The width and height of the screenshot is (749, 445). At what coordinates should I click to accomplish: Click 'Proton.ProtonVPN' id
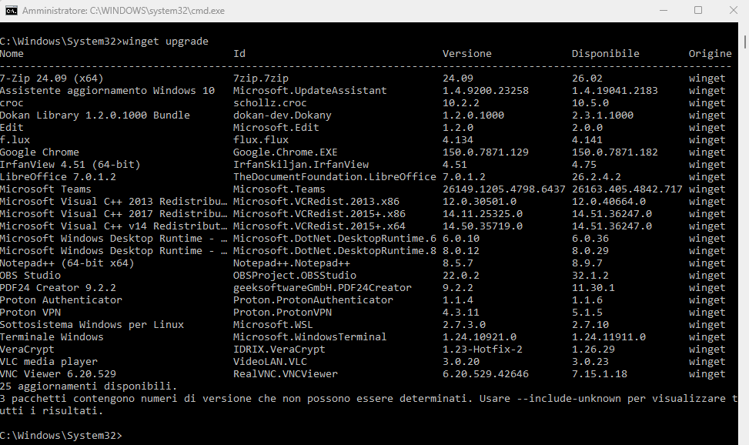point(283,313)
